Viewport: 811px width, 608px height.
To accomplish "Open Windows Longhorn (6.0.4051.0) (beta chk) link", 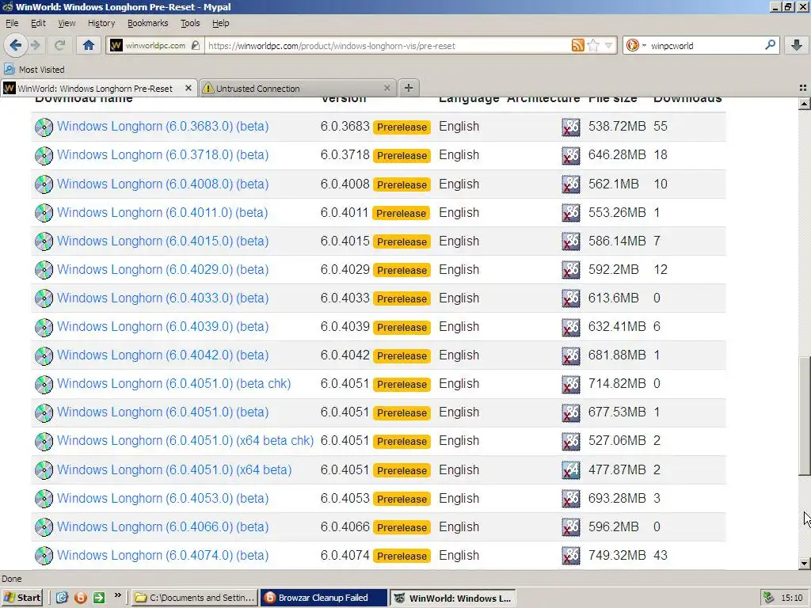I will [173, 384].
